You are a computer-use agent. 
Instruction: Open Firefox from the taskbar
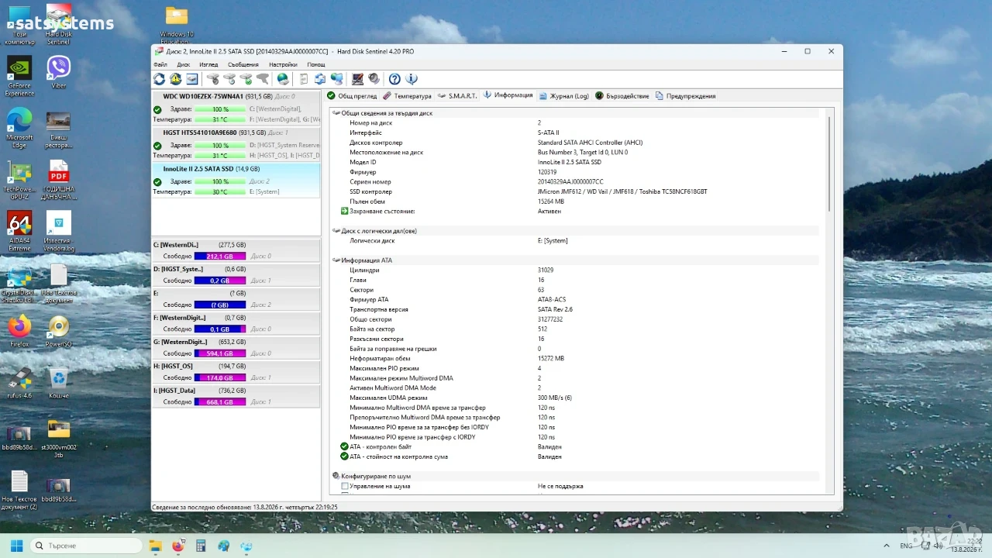[x=177, y=546]
